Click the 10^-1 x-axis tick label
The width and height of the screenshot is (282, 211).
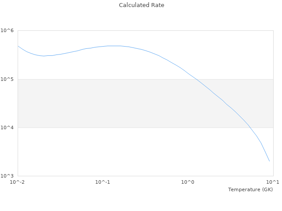click(103, 182)
